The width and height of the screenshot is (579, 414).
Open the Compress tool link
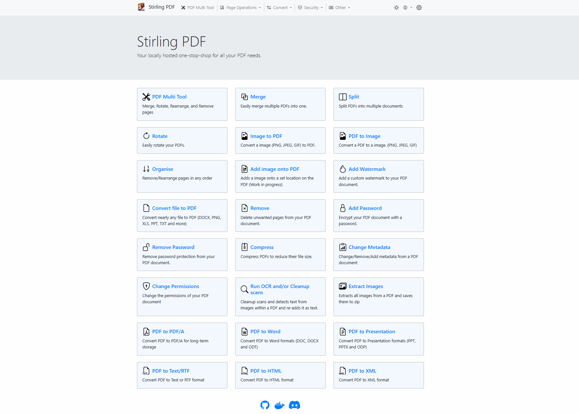click(262, 247)
